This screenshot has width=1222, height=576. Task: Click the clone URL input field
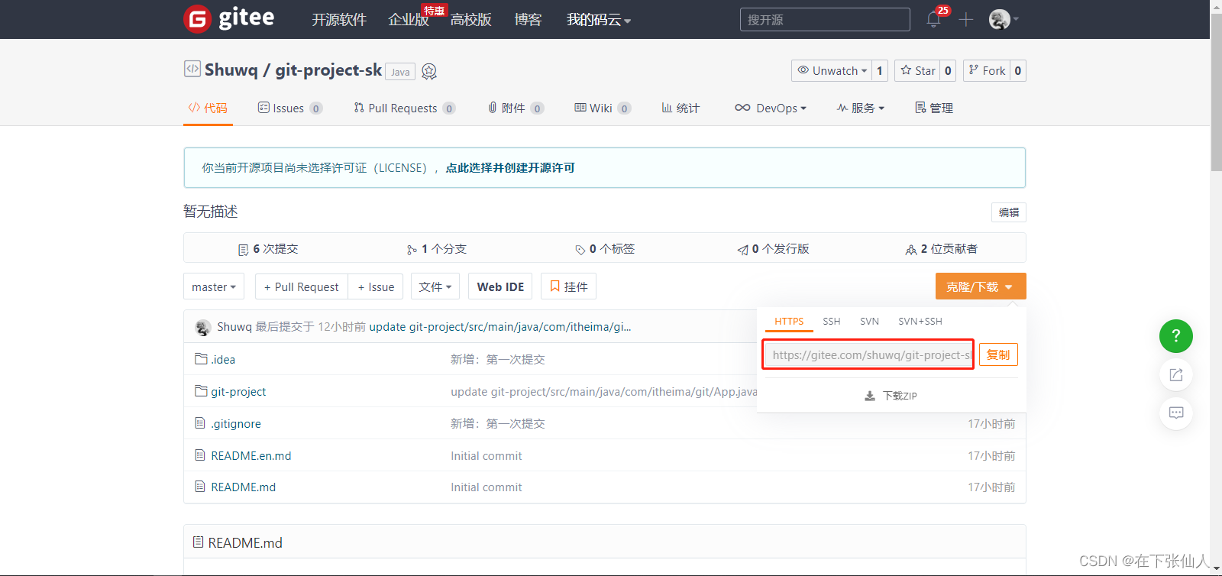click(x=868, y=354)
